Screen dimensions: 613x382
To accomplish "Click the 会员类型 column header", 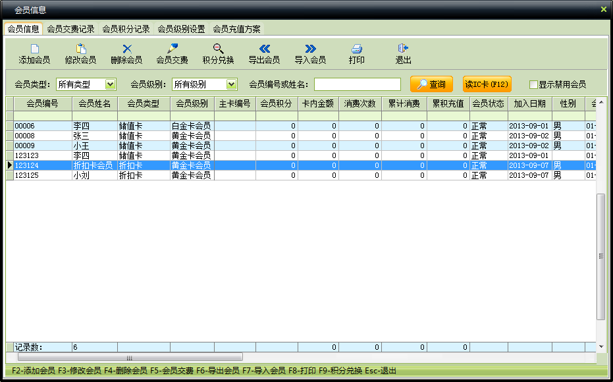I will 144,103.
